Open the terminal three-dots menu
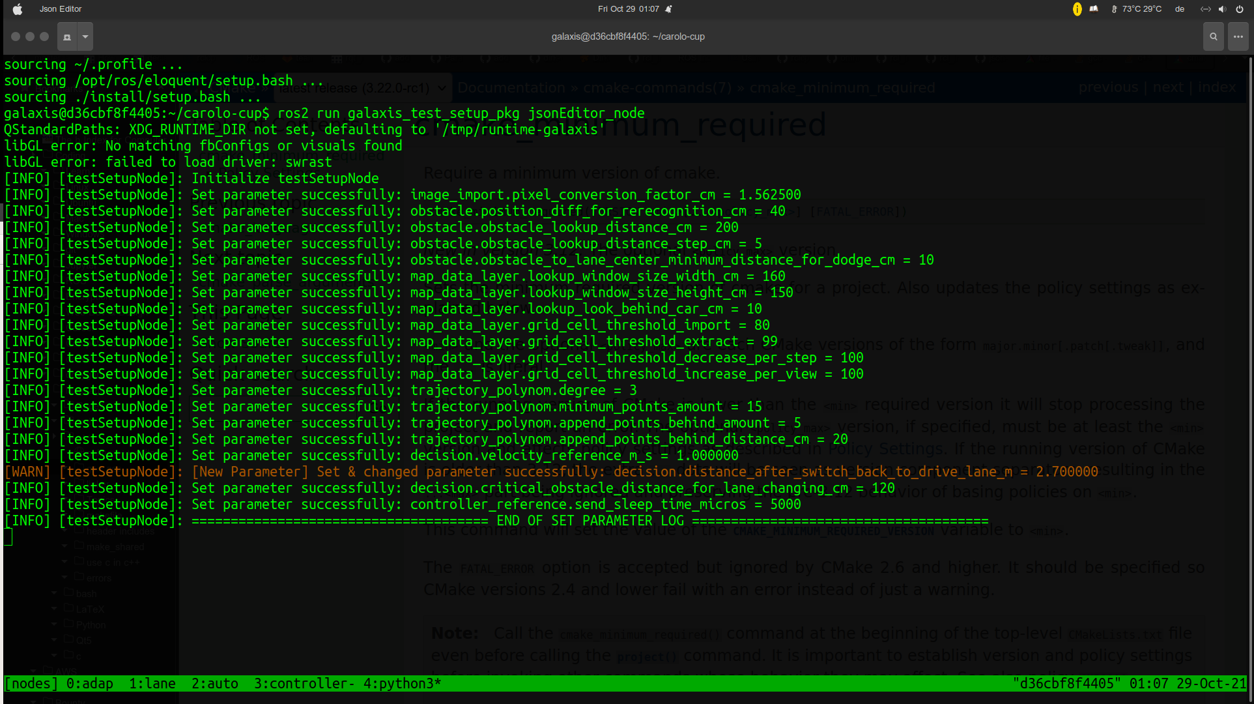 click(x=1238, y=37)
